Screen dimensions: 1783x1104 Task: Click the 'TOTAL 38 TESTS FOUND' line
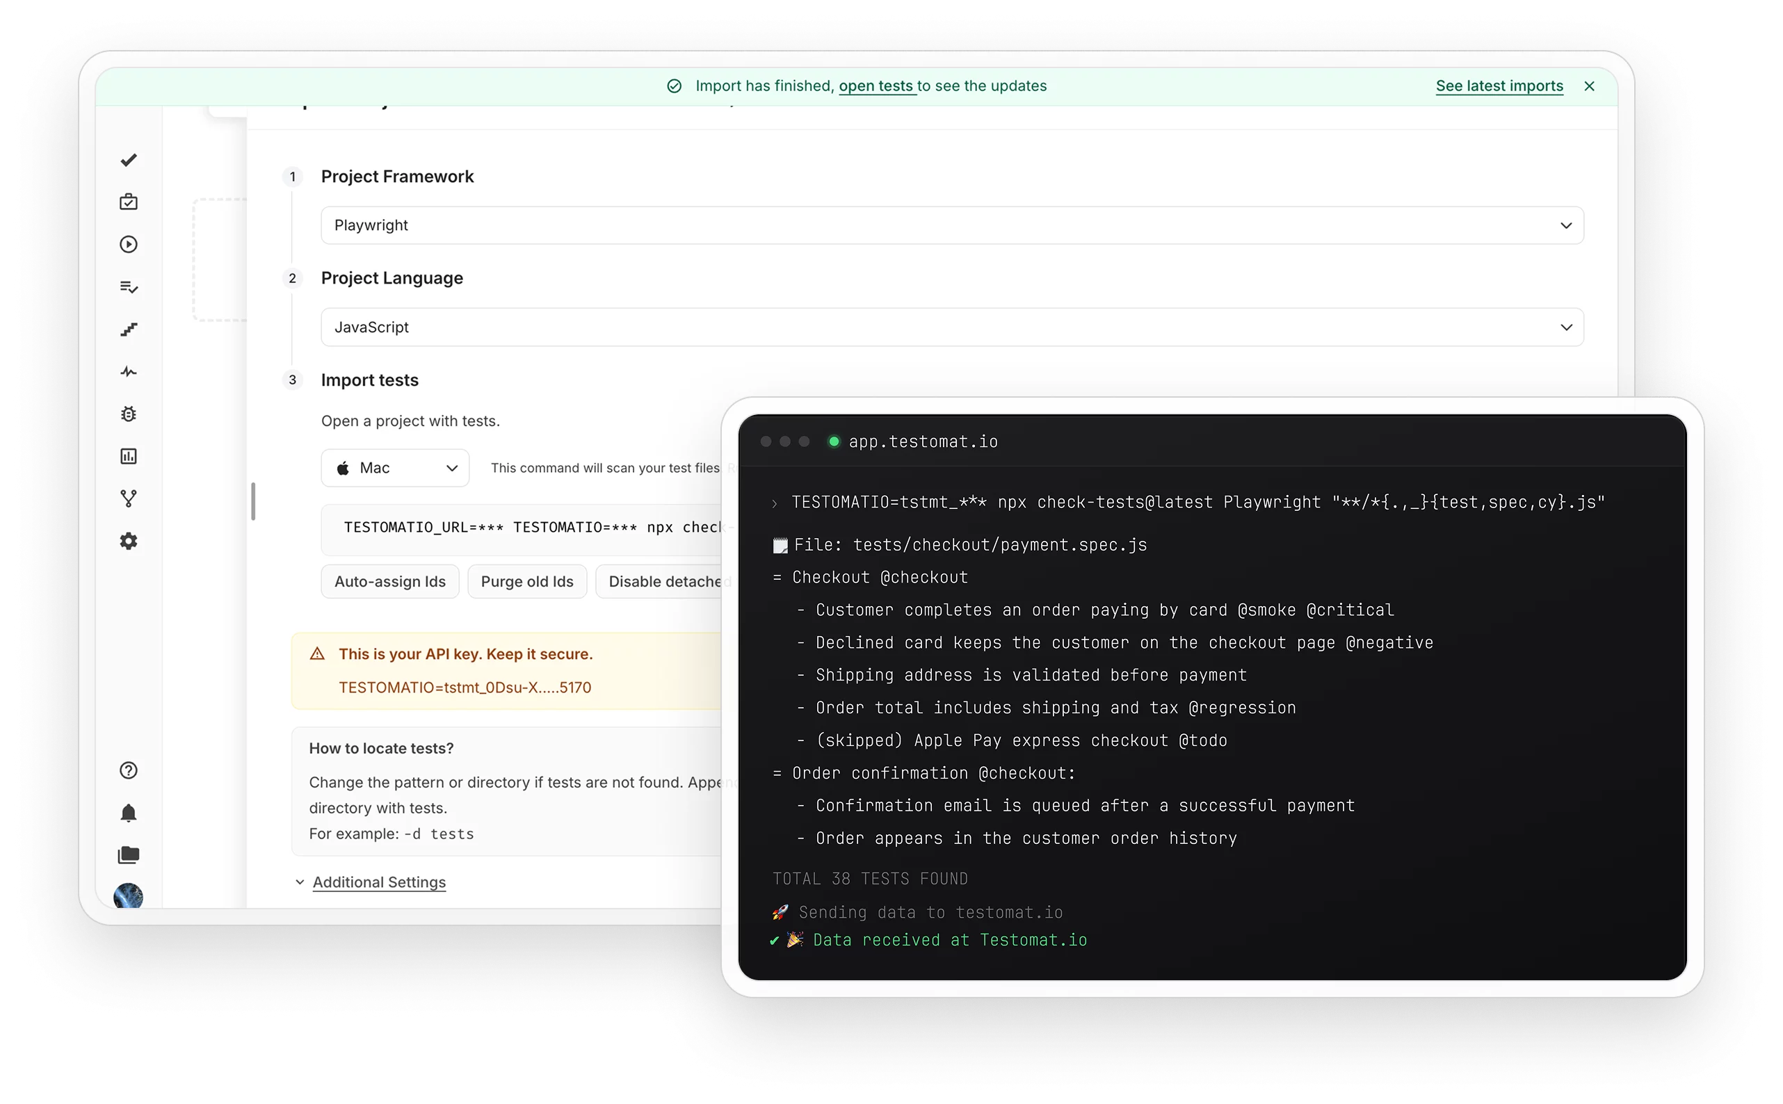[871, 879]
